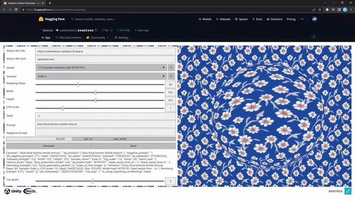Open the browser extensions puzzle icon
Image resolution: width=355 pixels, height=199 pixels.
[x=327, y=10]
